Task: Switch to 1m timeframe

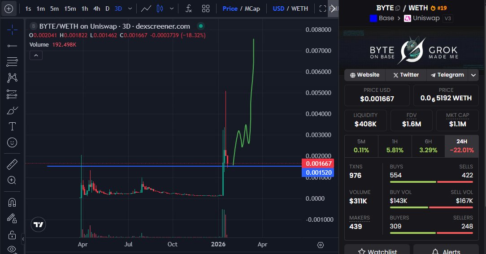Action: tap(41, 9)
